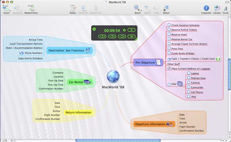Tick the Camcorder checkbox
231x142 pixels.
189,87
